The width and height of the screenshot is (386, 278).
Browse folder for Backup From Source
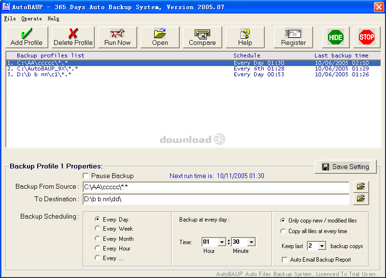[x=361, y=186]
